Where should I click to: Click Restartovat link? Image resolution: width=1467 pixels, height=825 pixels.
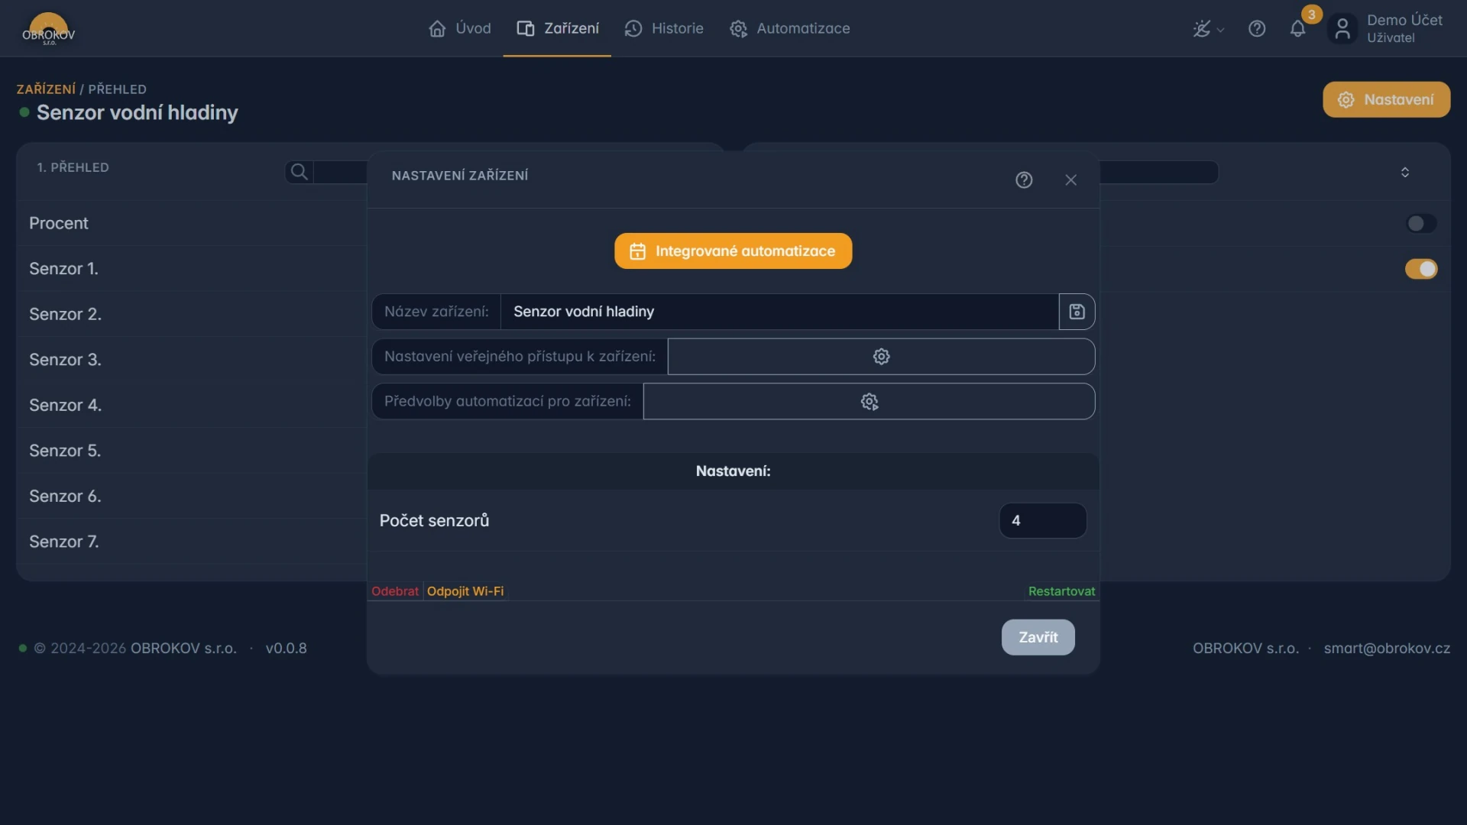pyautogui.click(x=1061, y=591)
